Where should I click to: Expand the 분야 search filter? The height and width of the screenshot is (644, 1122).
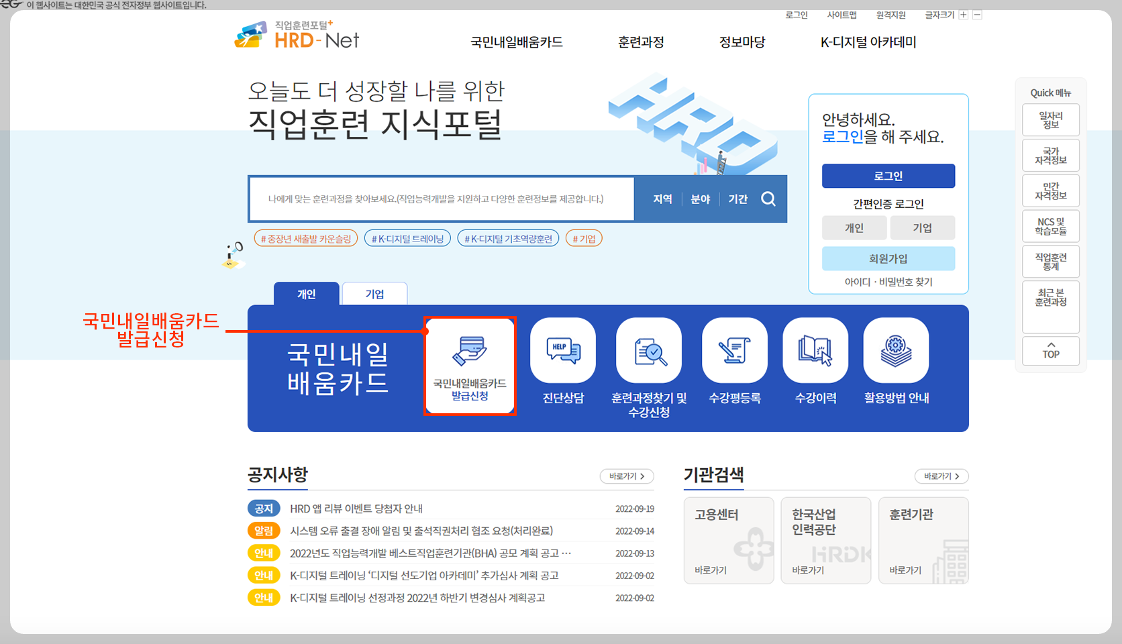tap(701, 199)
